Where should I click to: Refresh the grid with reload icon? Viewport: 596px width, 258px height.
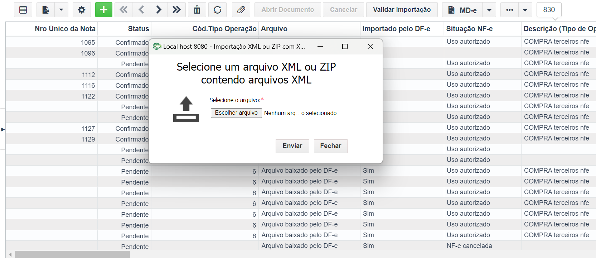coord(217,10)
